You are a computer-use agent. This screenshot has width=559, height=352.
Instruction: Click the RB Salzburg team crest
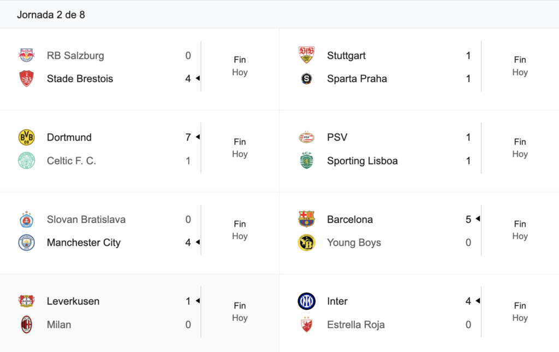point(26,55)
